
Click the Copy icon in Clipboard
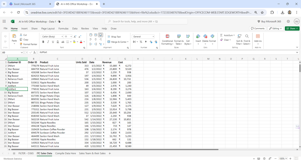[21, 39]
